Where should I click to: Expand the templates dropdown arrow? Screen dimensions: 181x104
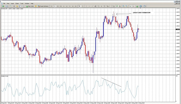tap(146, 6)
